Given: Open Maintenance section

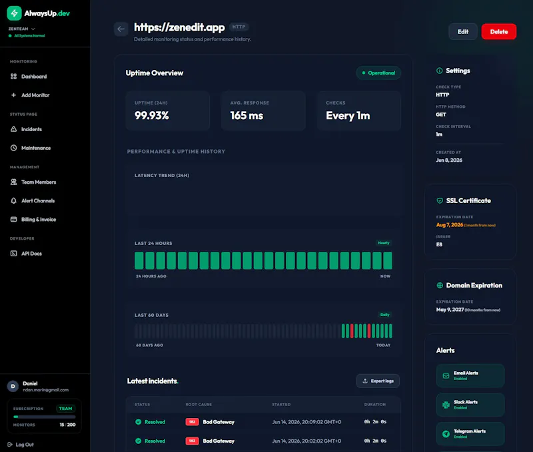Looking at the screenshot, I should [x=36, y=148].
